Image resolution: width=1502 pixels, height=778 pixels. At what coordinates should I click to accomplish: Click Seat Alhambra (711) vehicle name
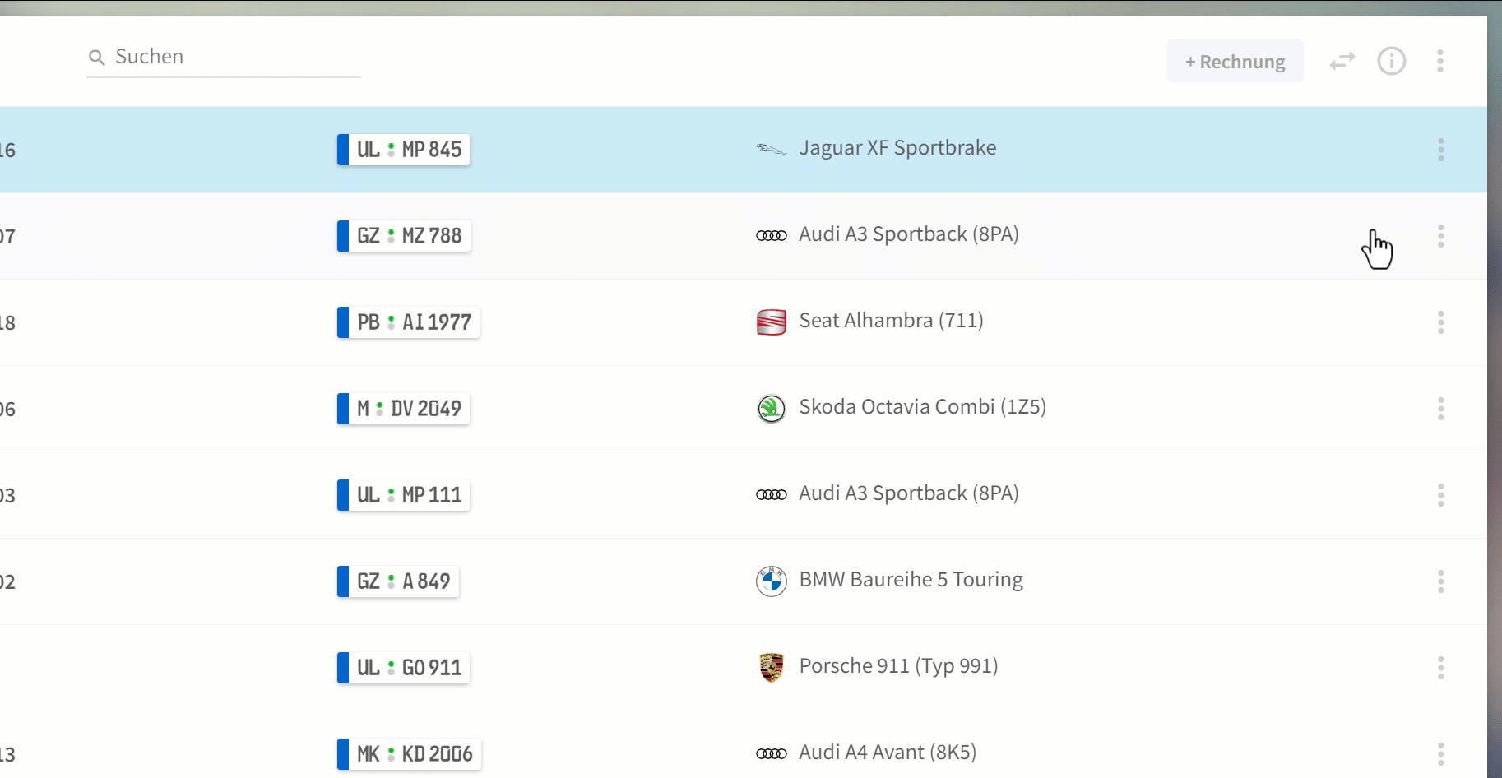pyautogui.click(x=891, y=321)
